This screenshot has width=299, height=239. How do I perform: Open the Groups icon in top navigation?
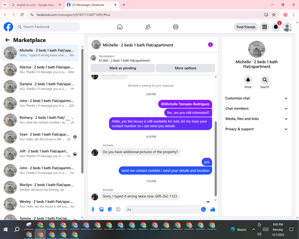point(176,27)
